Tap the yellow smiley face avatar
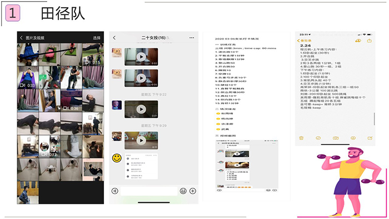The width and height of the screenshot is (389, 219). pyautogui.click(x=117, y=158)
